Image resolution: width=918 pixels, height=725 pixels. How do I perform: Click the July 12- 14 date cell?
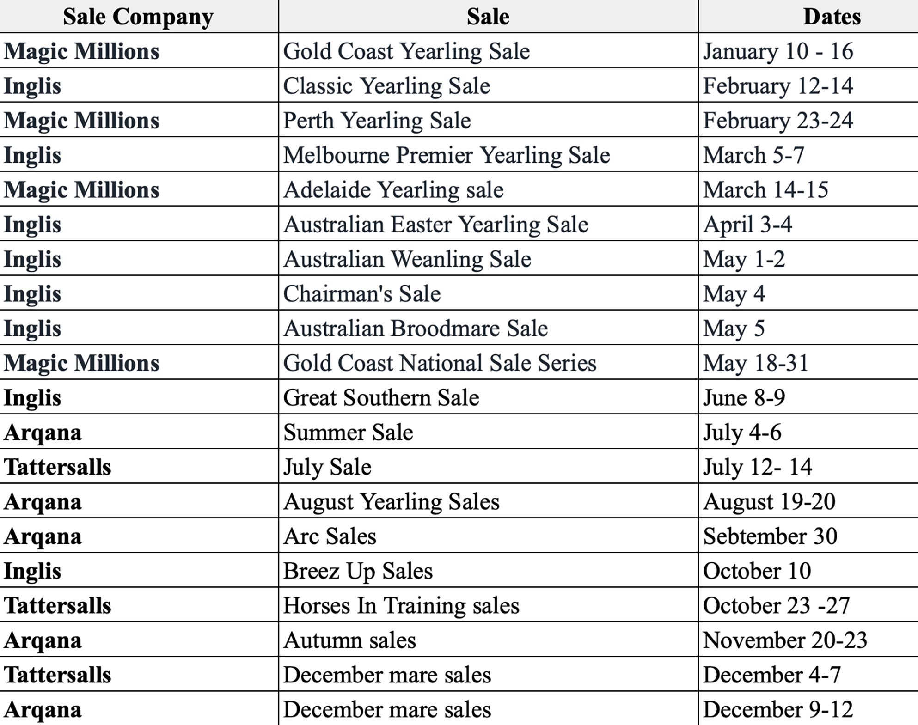808,466
